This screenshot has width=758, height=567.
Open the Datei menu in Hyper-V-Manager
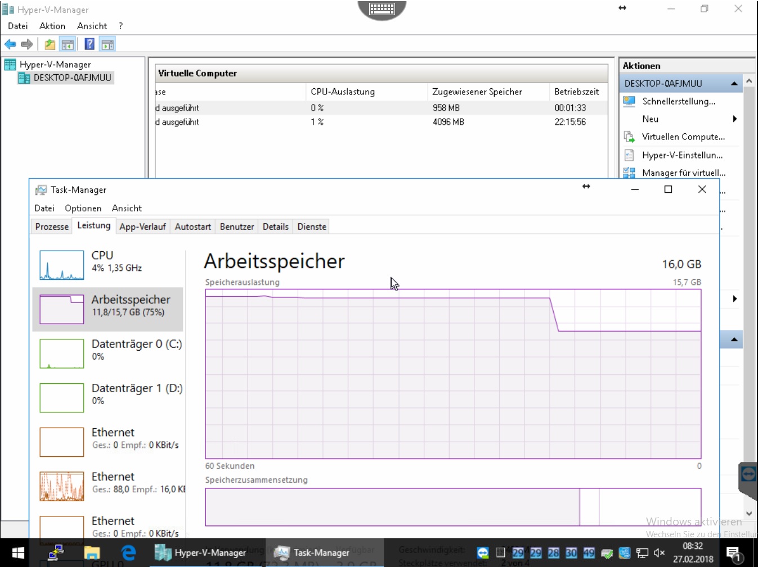17,26
